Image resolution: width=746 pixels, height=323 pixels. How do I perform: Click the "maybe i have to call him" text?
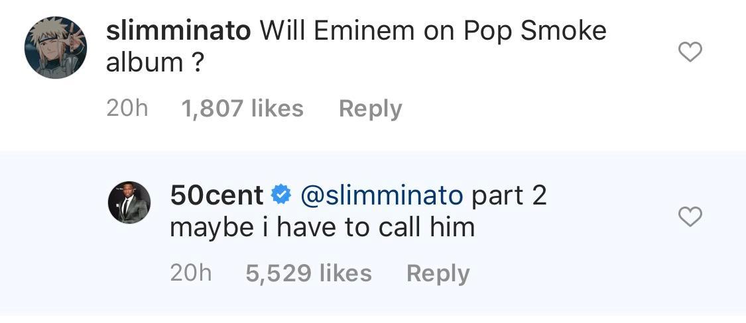click(322, 228)
